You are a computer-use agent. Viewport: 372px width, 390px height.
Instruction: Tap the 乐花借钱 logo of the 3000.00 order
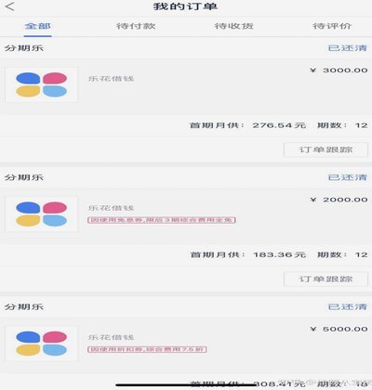42,84
